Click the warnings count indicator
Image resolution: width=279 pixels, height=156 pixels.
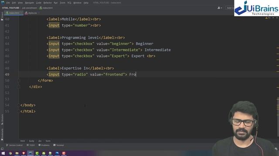point(268,18)
